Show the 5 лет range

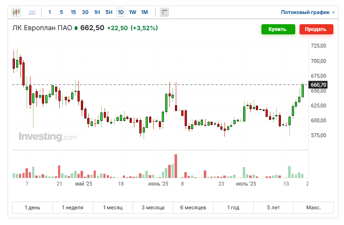point(273,208)
